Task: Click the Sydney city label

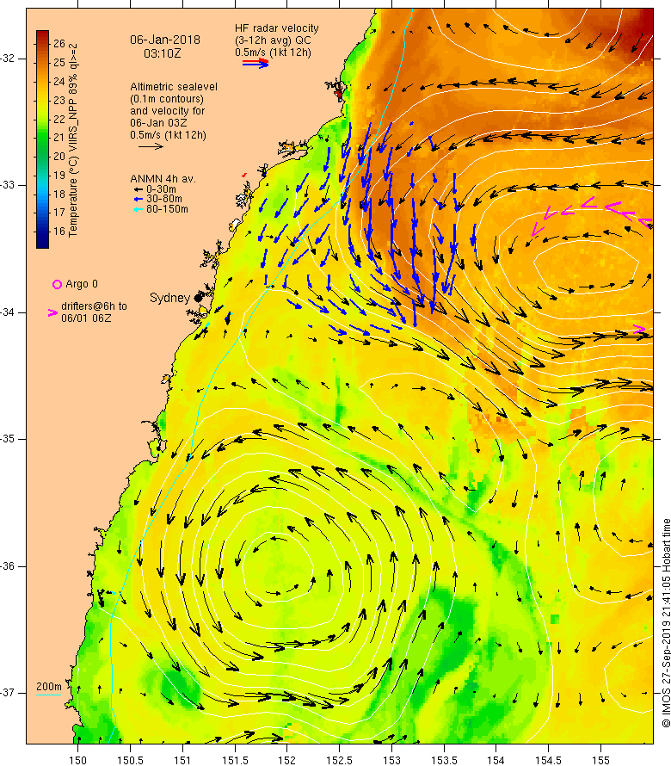Action: tap(169, 298)
